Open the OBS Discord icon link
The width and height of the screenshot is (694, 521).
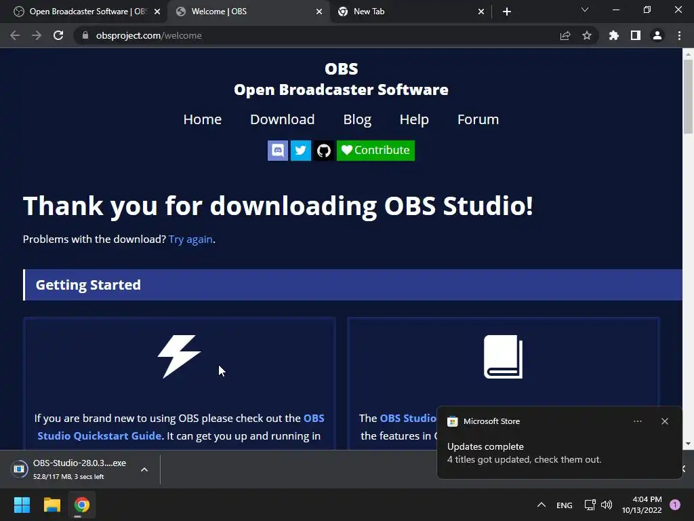(277, 151)
